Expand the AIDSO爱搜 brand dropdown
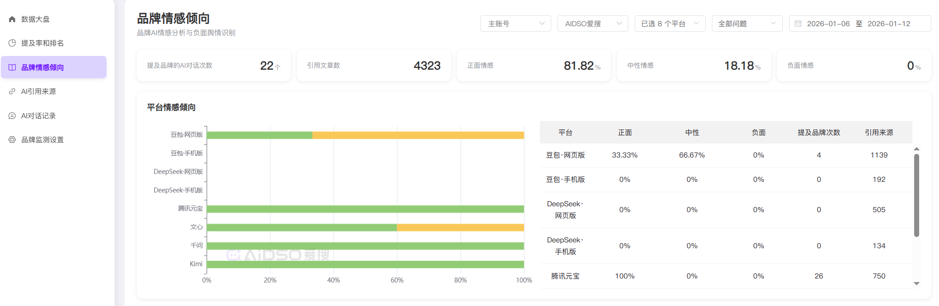The height and width of the screenshot is (306, 939). [593, 23]
